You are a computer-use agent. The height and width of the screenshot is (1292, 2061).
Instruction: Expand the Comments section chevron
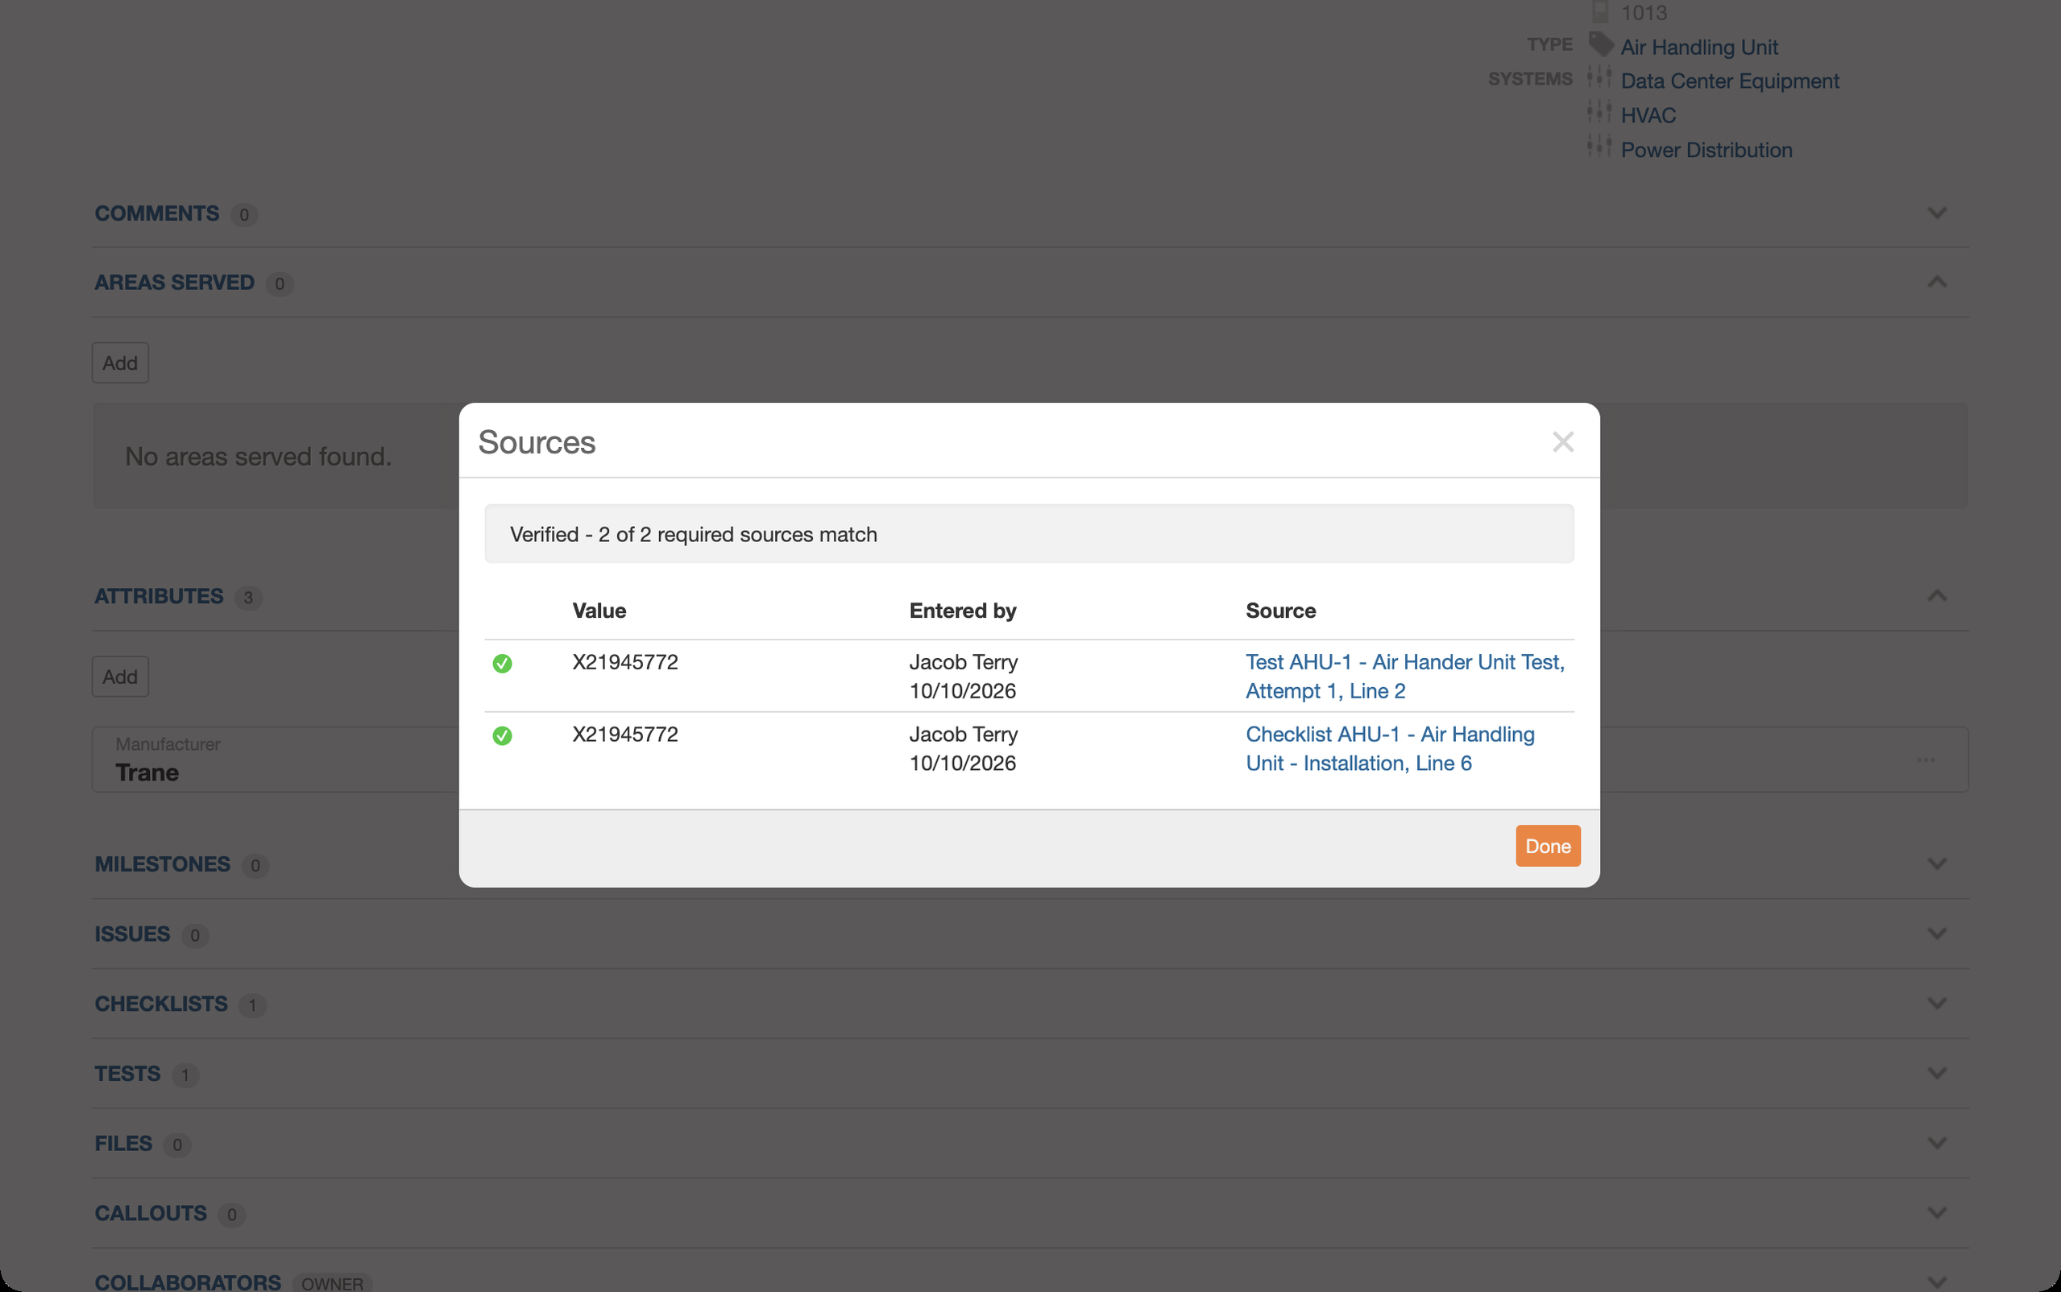1937,213
